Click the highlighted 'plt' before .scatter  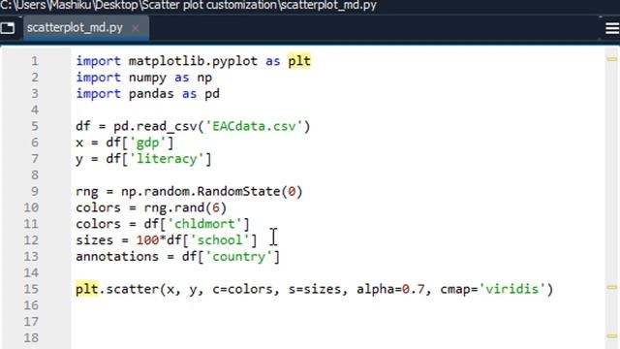87,289
